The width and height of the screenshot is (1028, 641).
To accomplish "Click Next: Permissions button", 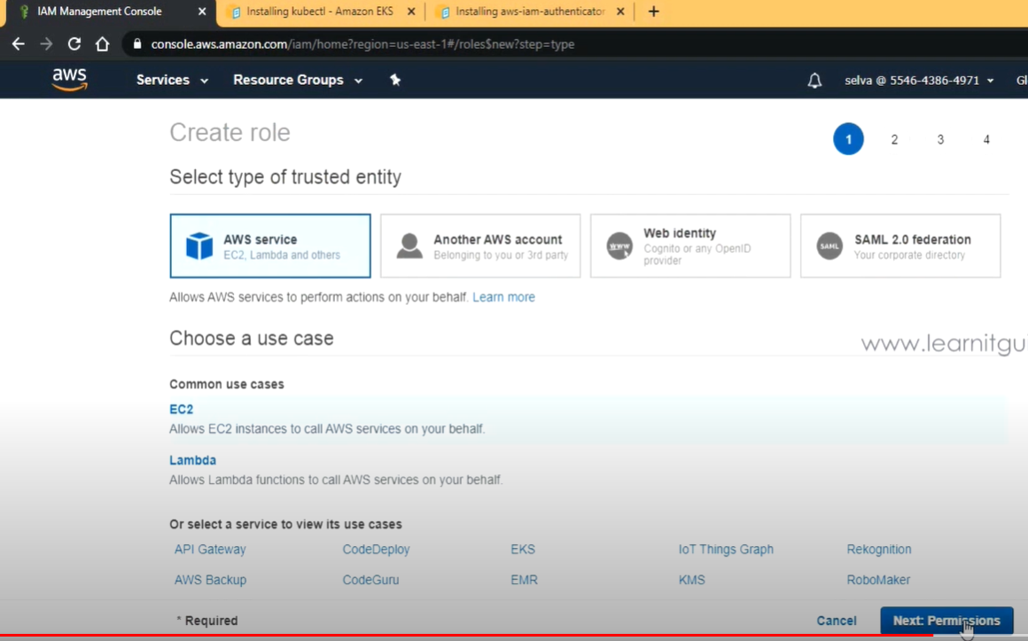I will (x=946, y=621).
